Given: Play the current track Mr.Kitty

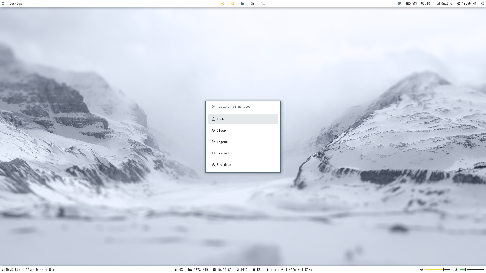Looking at the screenshot, I should coord(50,270).
